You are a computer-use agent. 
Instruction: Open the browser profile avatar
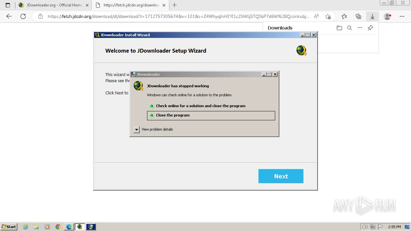pos(388,16)
